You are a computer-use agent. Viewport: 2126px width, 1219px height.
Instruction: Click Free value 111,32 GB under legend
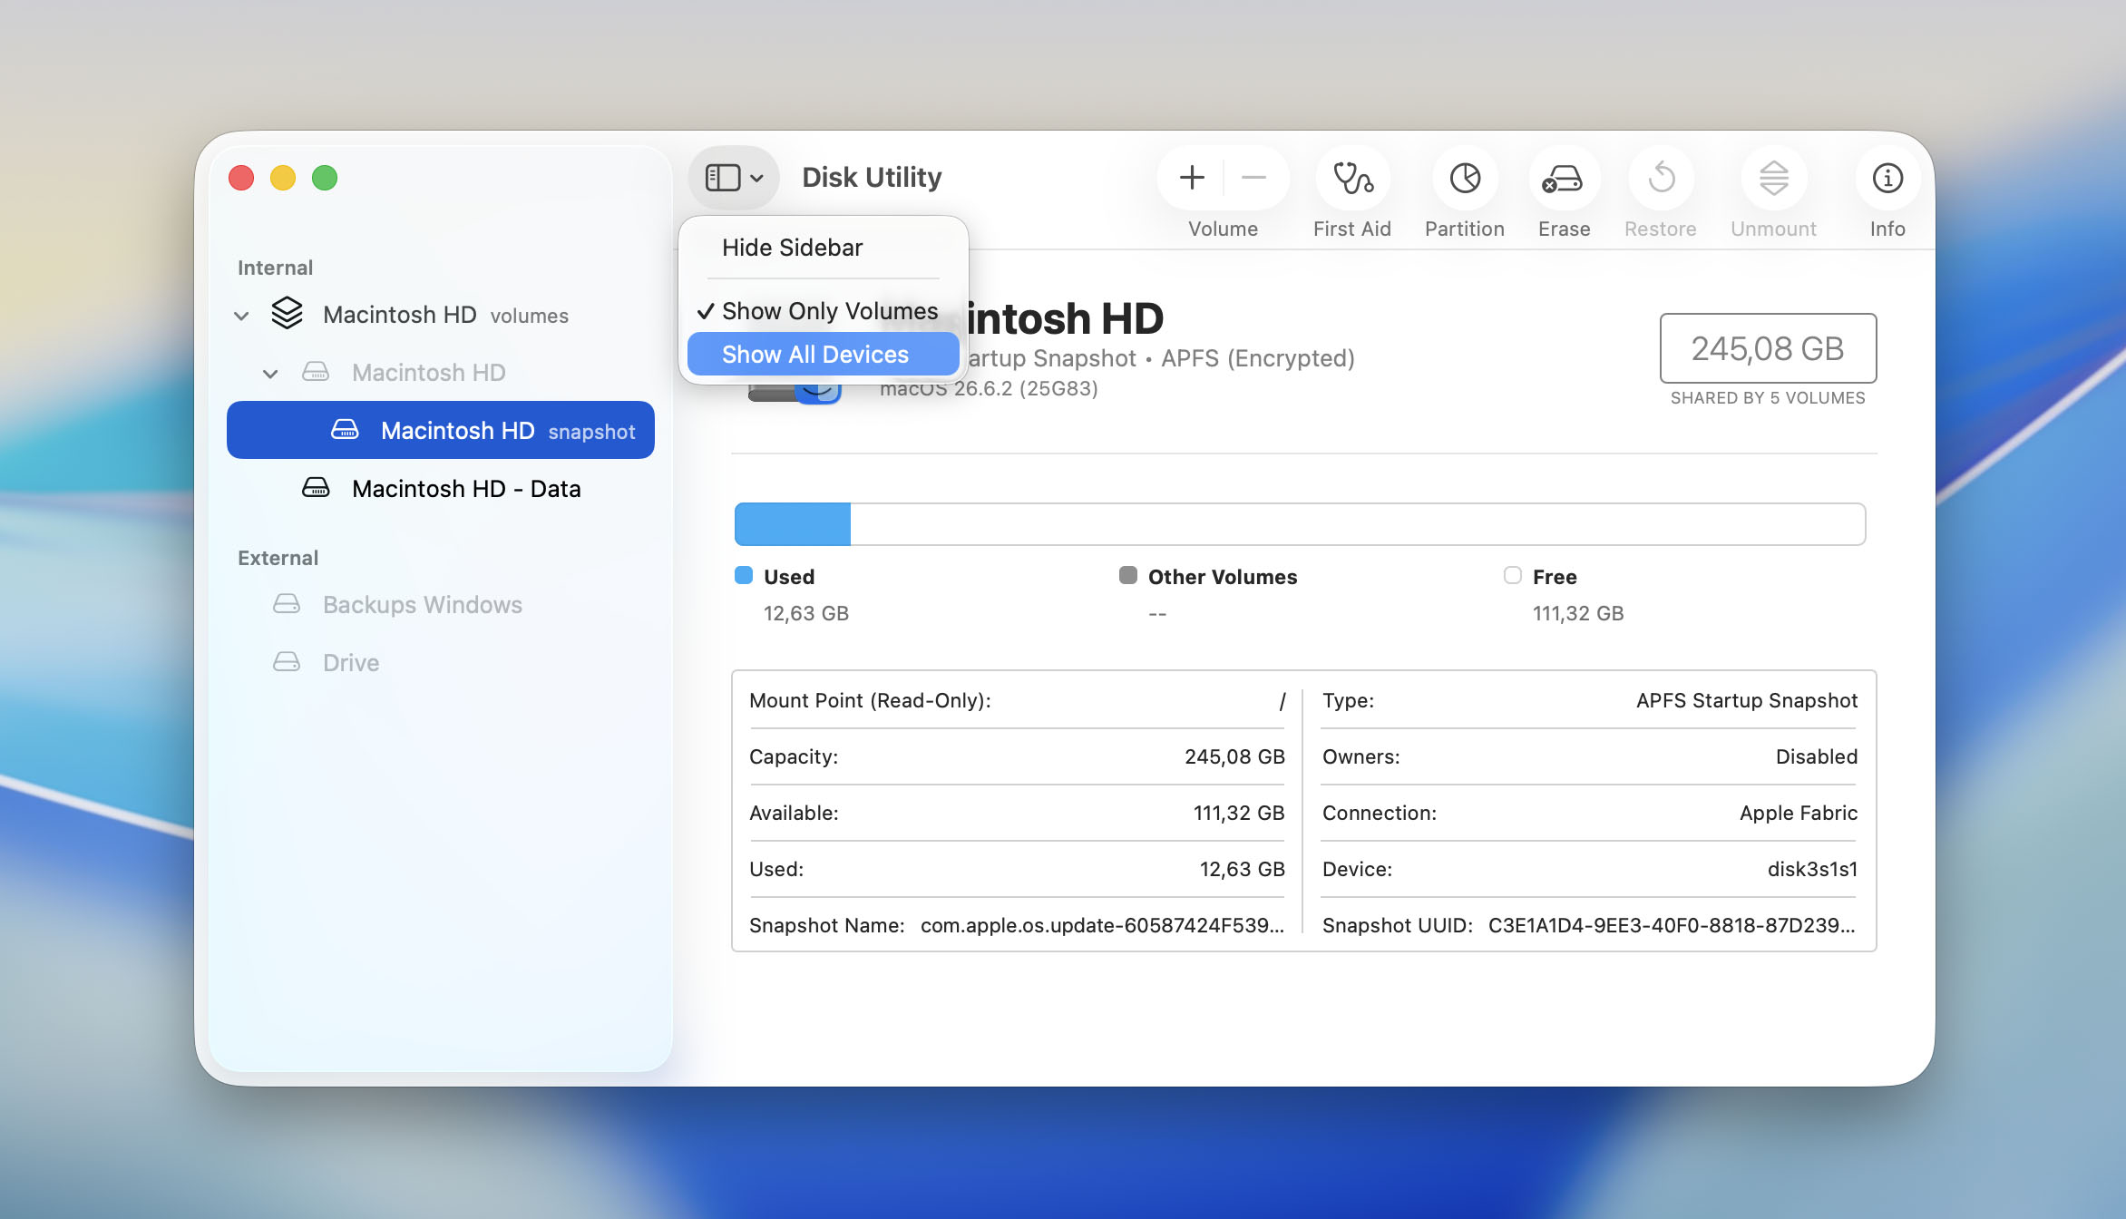[x=1578, y=613]
